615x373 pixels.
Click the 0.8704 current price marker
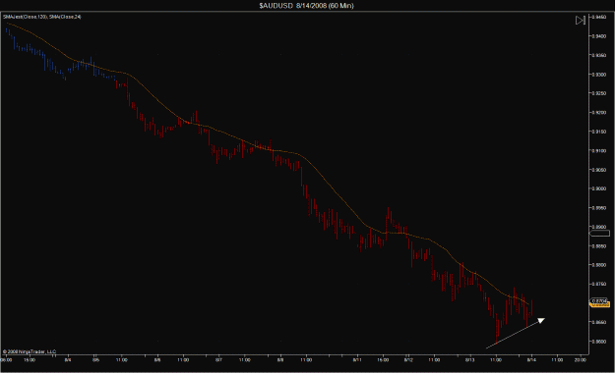[599, 300]
